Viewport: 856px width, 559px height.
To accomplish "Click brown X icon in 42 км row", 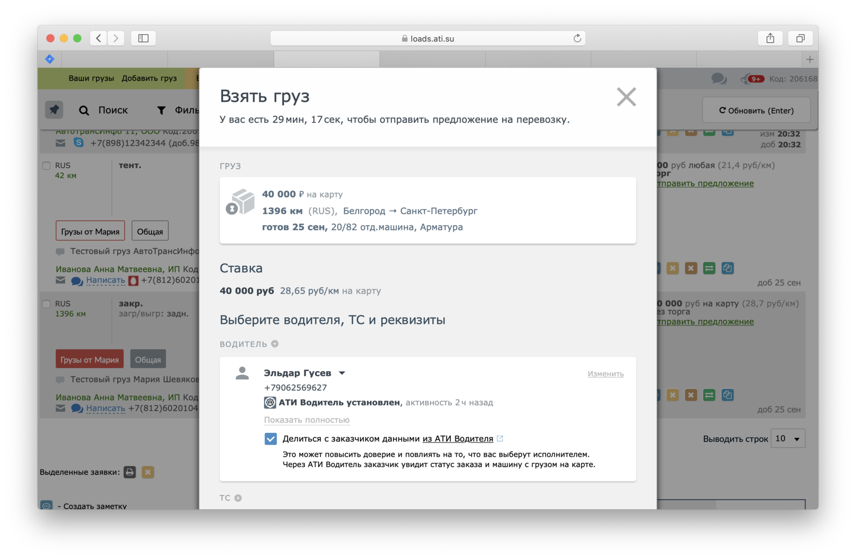I will point(690,268).
